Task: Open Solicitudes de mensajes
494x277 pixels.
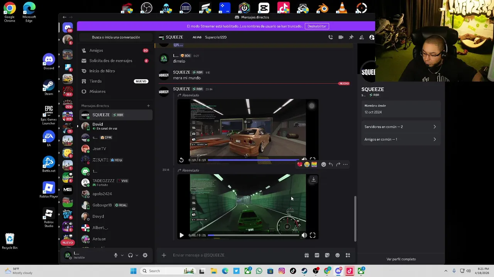Action: (x=116, y=61)
